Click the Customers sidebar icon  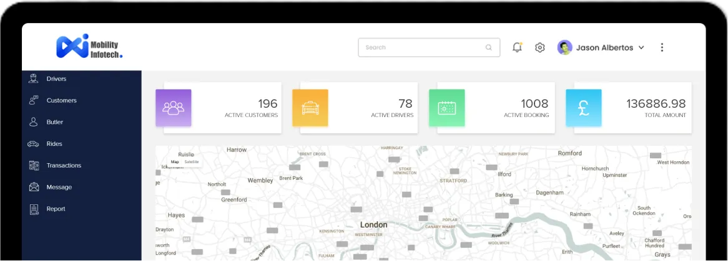(34, 100)
